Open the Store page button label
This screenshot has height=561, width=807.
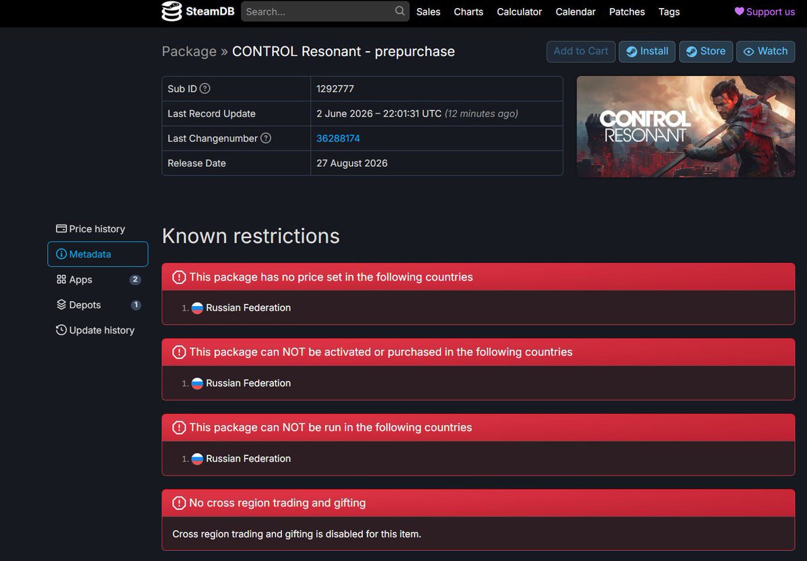pyautogui.click(x=713, y=51)
